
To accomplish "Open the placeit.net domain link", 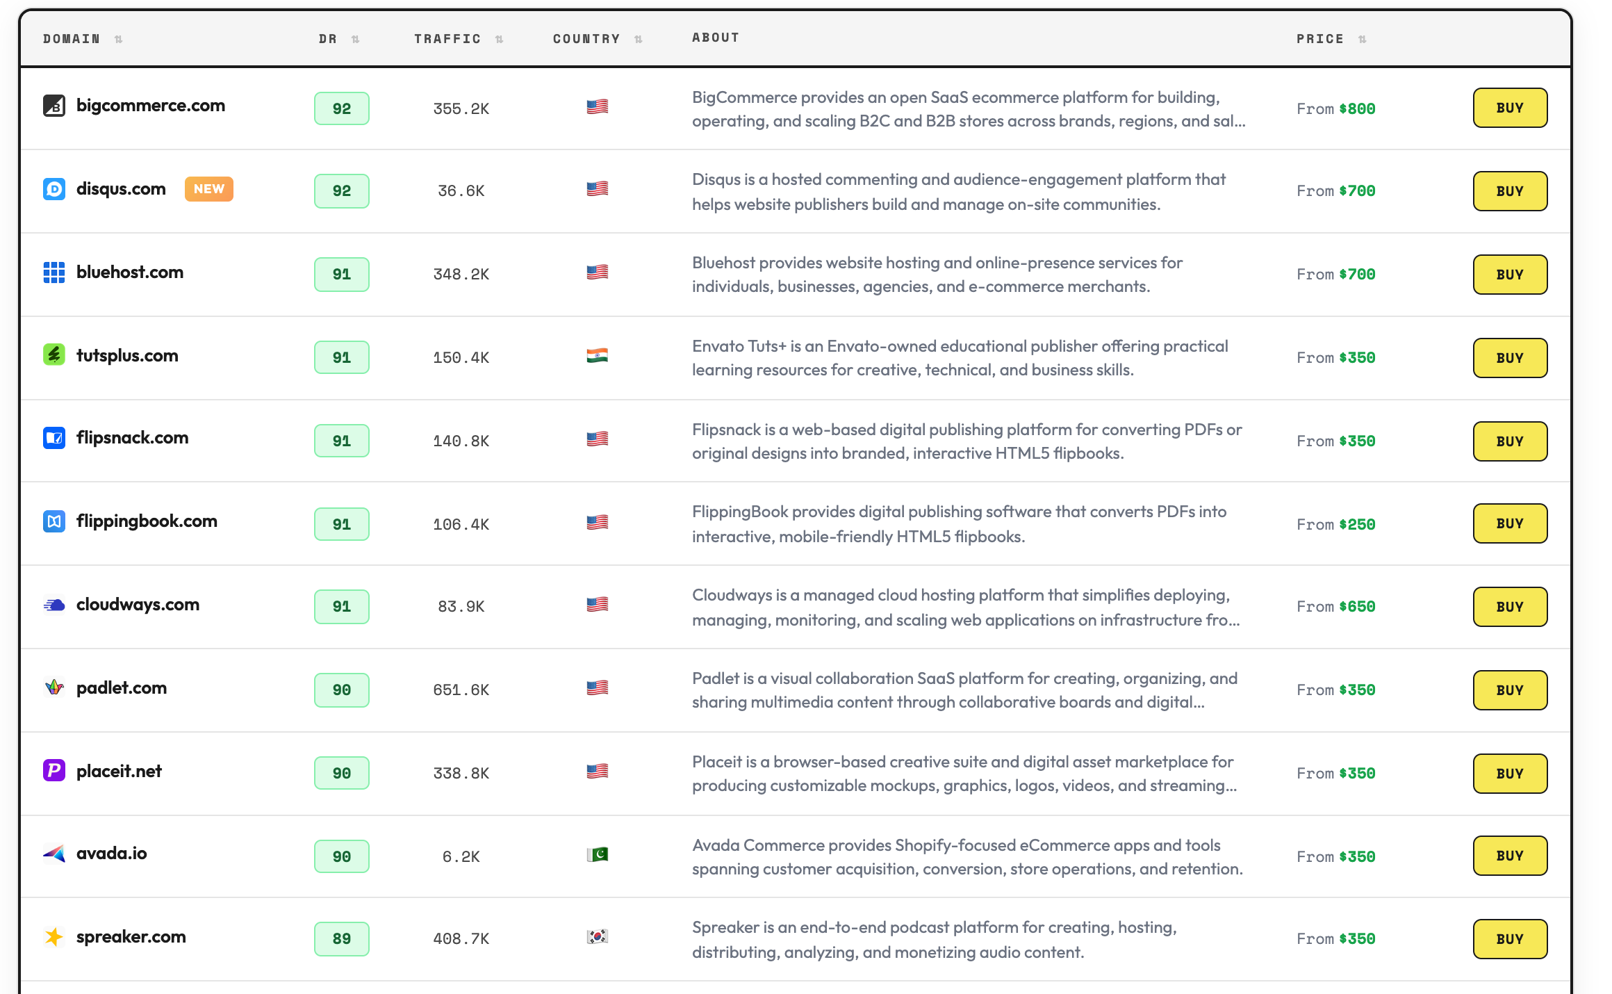I will (119, 772).
